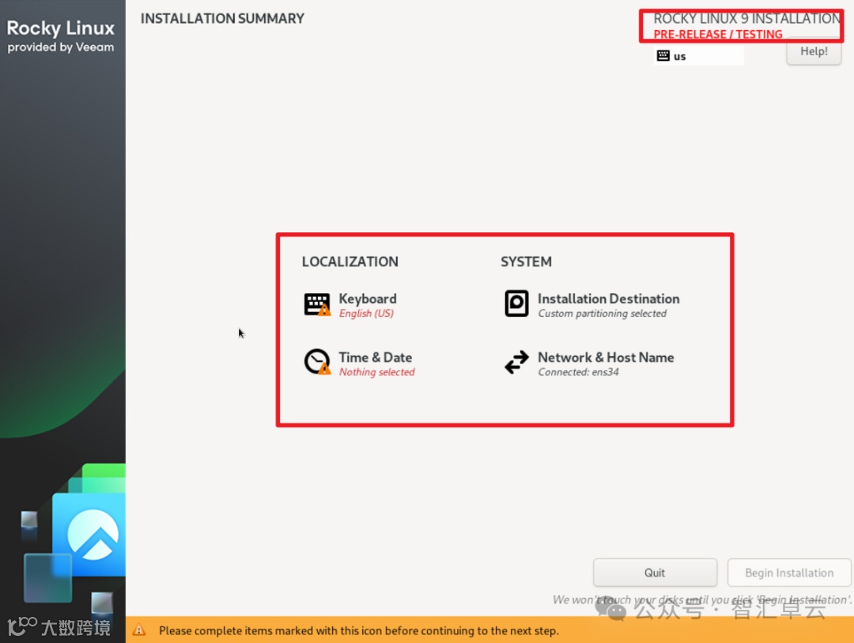Click the keyboard layout icon next to us
Viewport: 854px width, 643px height.
(663, 55)
